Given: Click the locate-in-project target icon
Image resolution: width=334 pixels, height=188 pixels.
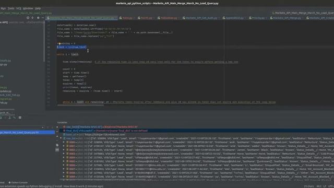Looking at the screenshot, I should click(28, 18).
